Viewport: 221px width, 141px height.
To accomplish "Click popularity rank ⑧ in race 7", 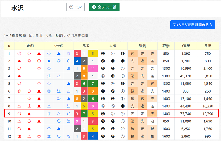I will point(123,99).
